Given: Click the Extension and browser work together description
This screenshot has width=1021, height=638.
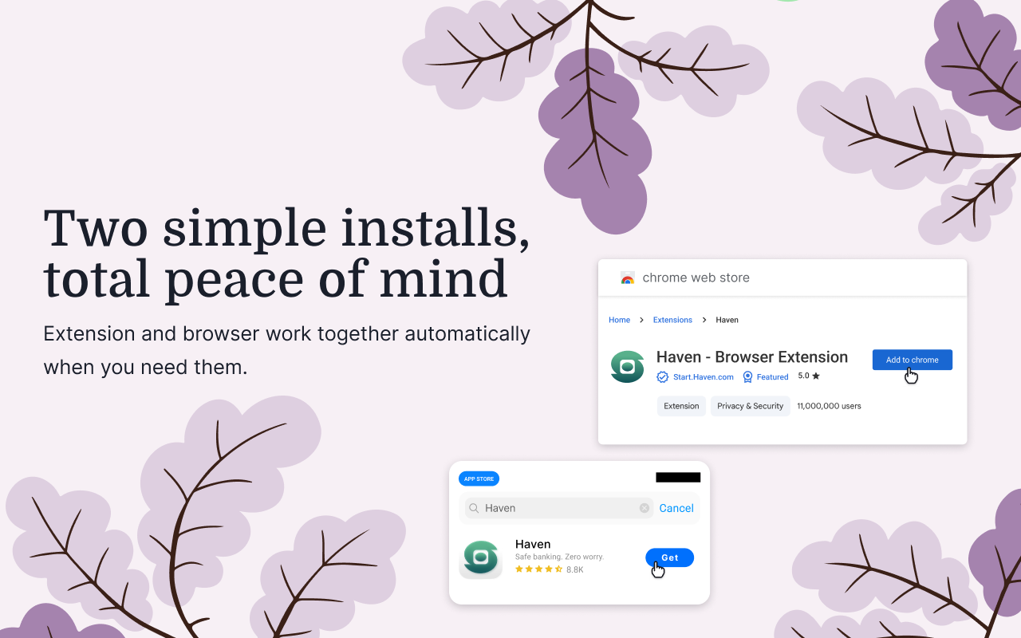Looking at the screenshot, I should coord(286,350).
